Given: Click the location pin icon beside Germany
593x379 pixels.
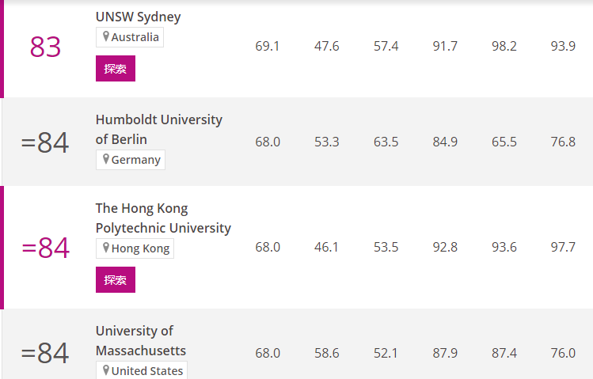Looking at the screenshot, I should [106, 159].
